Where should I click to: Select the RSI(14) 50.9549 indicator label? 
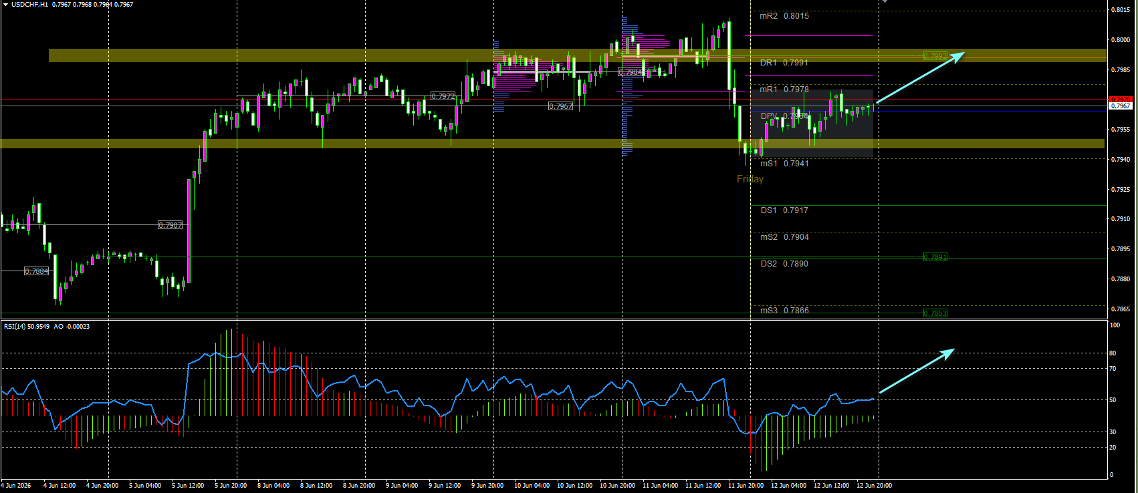point(27,327)
